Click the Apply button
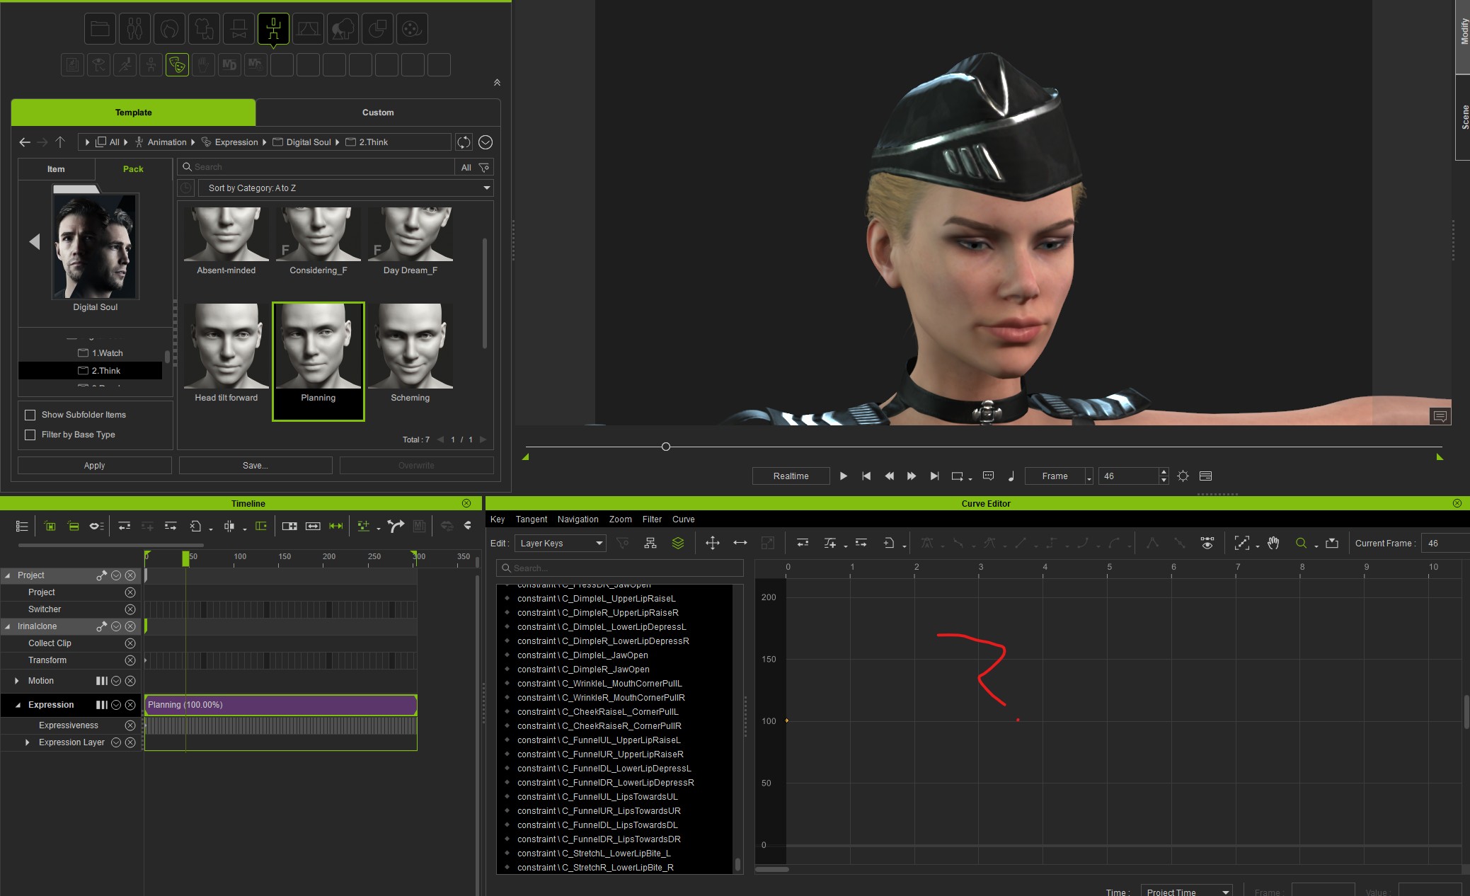This screenshot has height=896, width=1470. [x=94, y=466]
